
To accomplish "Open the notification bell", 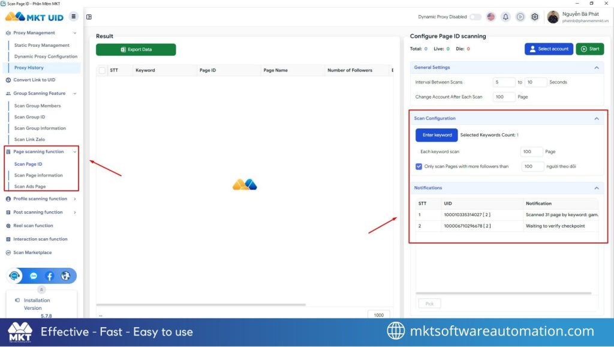I will click(504, 17).
